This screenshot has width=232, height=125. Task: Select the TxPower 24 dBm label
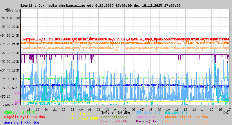click(x=115, y=112)
